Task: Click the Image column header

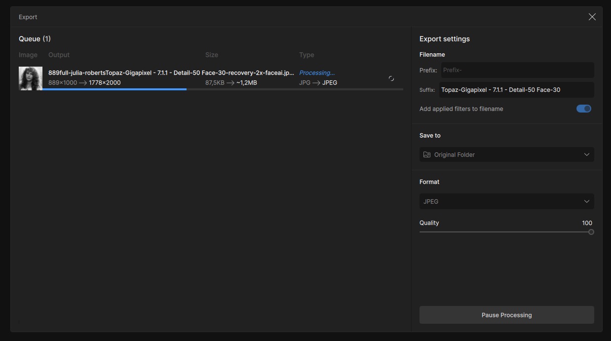Action: 28,55
